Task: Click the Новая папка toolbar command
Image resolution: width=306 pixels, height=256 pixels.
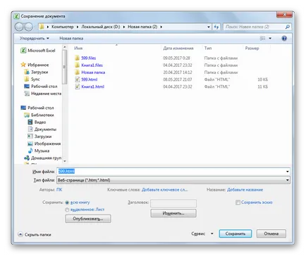Action: (x=71, y=38)
